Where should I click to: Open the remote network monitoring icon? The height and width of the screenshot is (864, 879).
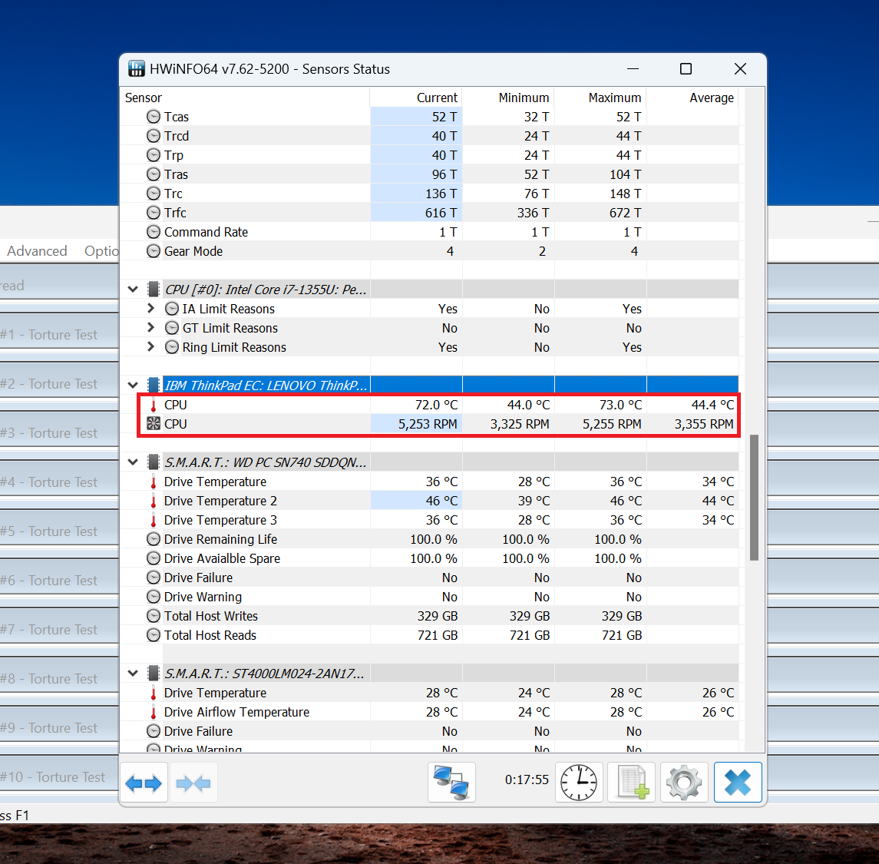[451, 783]
